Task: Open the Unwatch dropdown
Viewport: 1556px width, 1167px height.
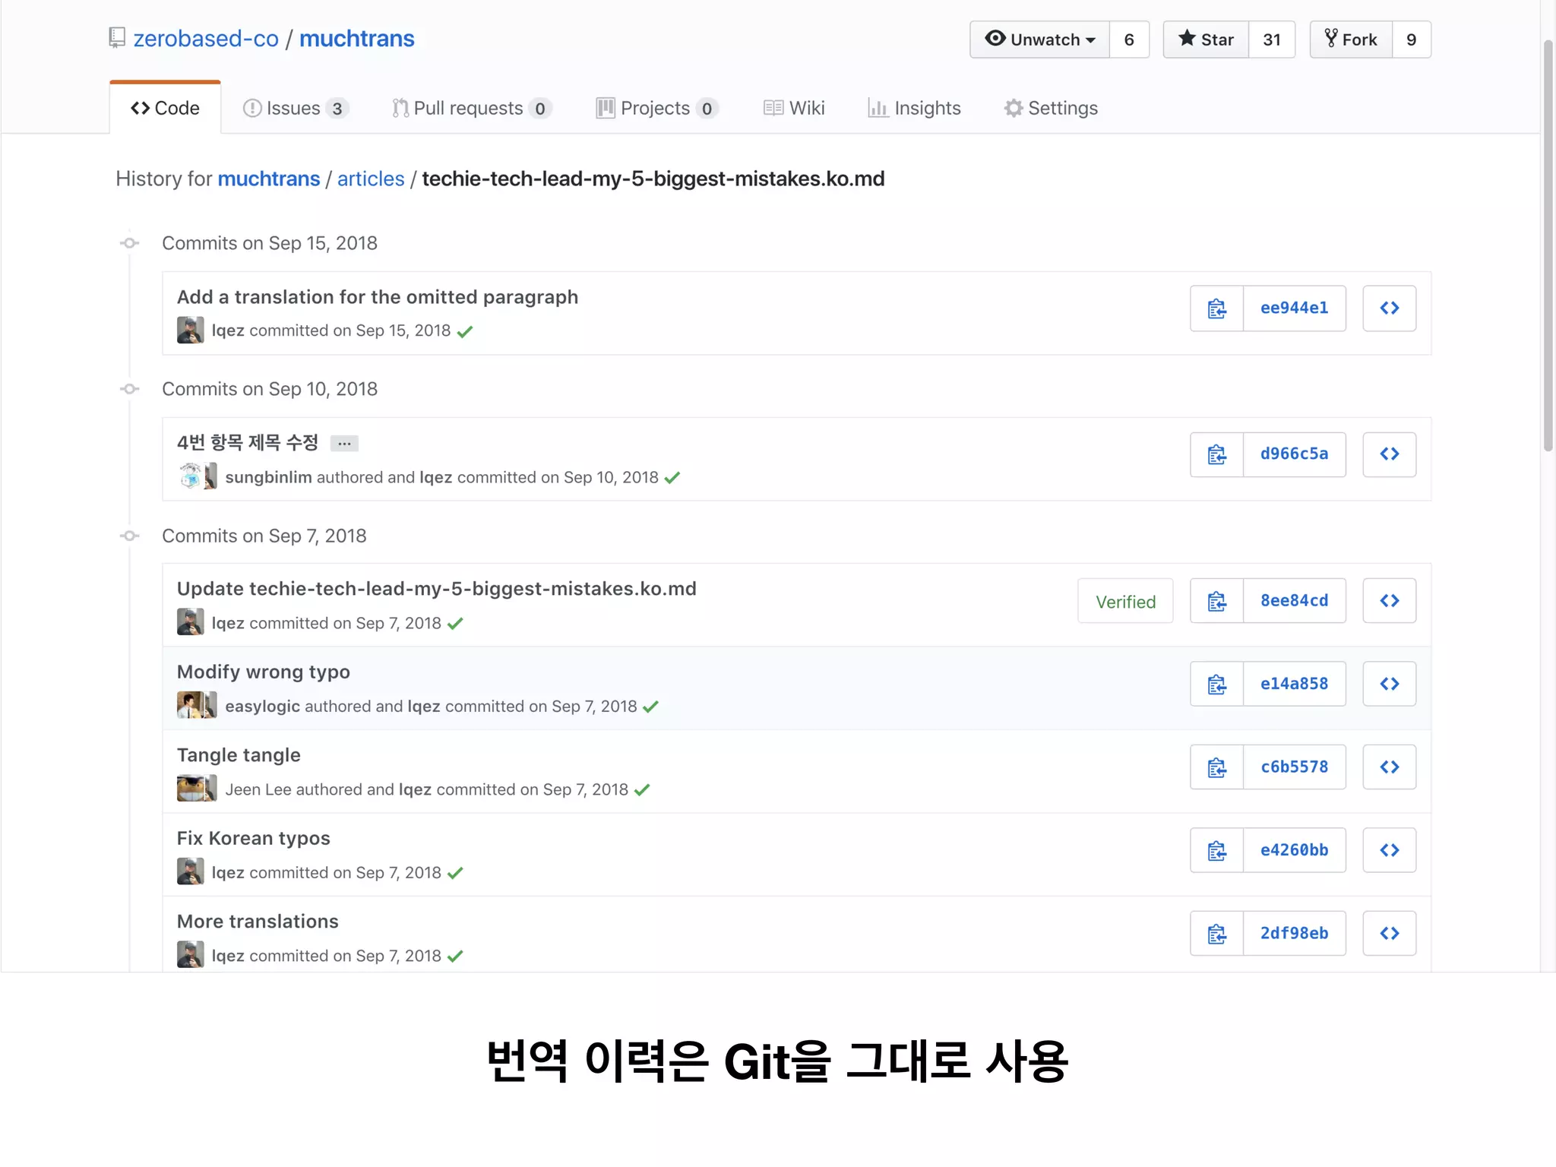Action: (x=1039, y=40)
